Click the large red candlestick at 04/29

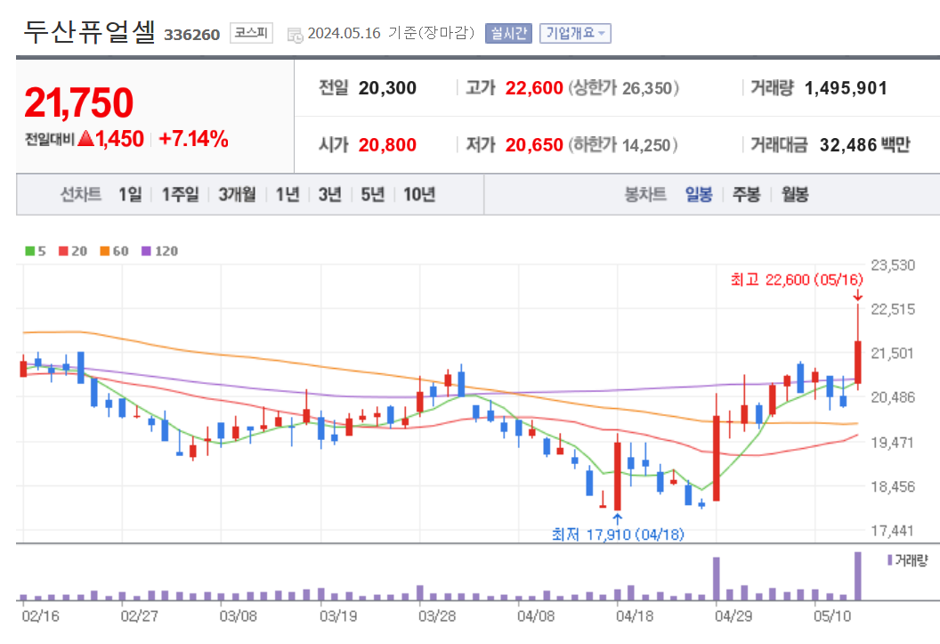[716, 458]
